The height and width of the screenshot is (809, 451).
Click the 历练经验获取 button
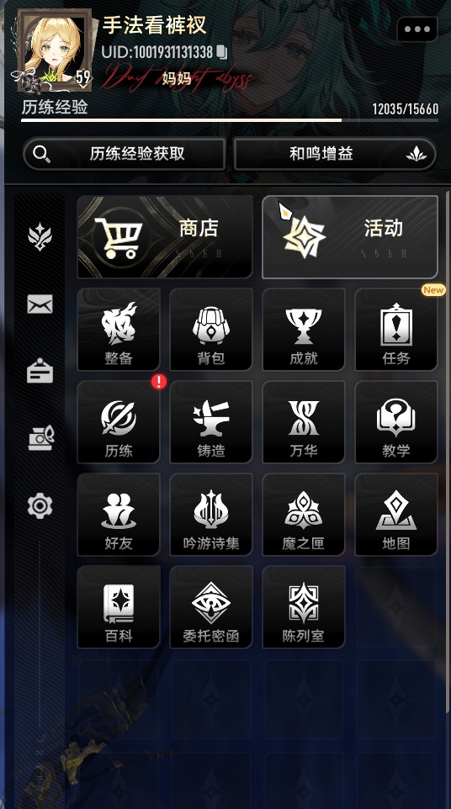pyautogui.click(x=125, y=154)
